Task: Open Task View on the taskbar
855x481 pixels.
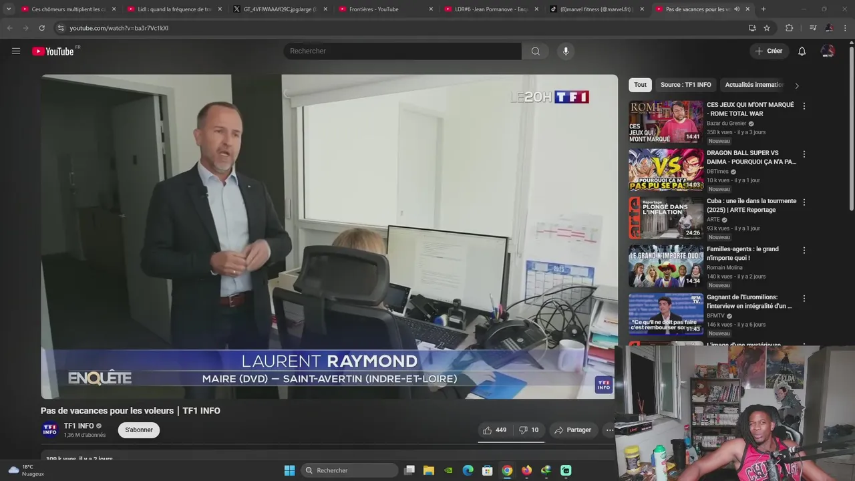Action: [x=409, y=470]
